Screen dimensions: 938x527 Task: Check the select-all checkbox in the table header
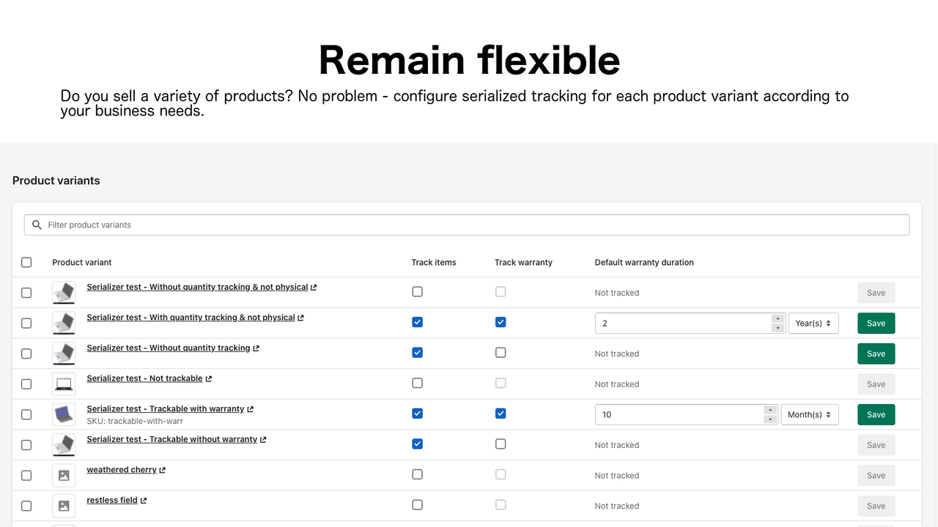(x=26, y=262)
